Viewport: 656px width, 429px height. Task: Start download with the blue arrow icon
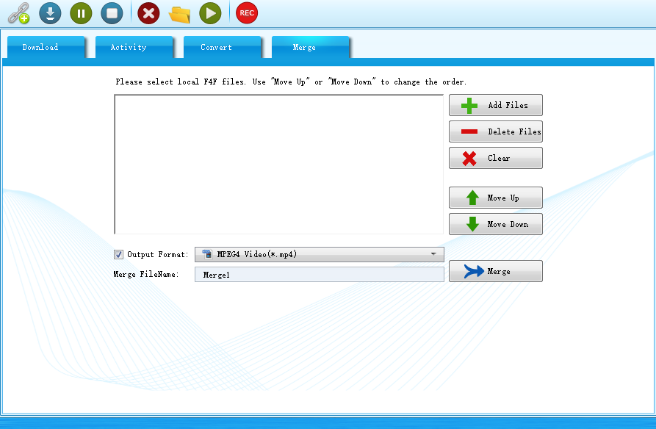click(x=50, y=13)
